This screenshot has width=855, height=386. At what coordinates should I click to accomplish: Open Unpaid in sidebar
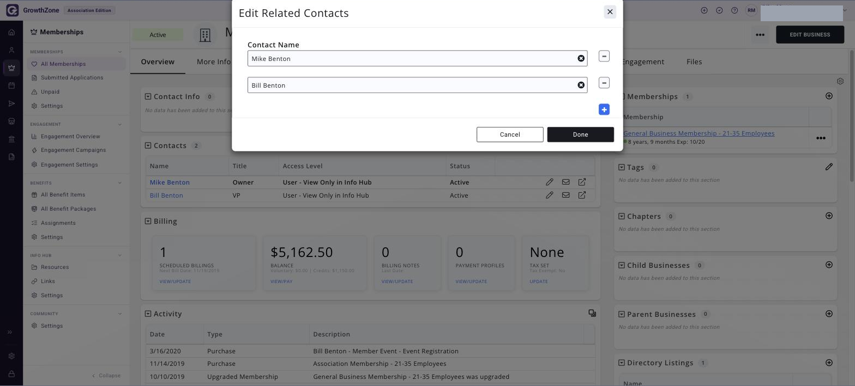coord(50,91)
